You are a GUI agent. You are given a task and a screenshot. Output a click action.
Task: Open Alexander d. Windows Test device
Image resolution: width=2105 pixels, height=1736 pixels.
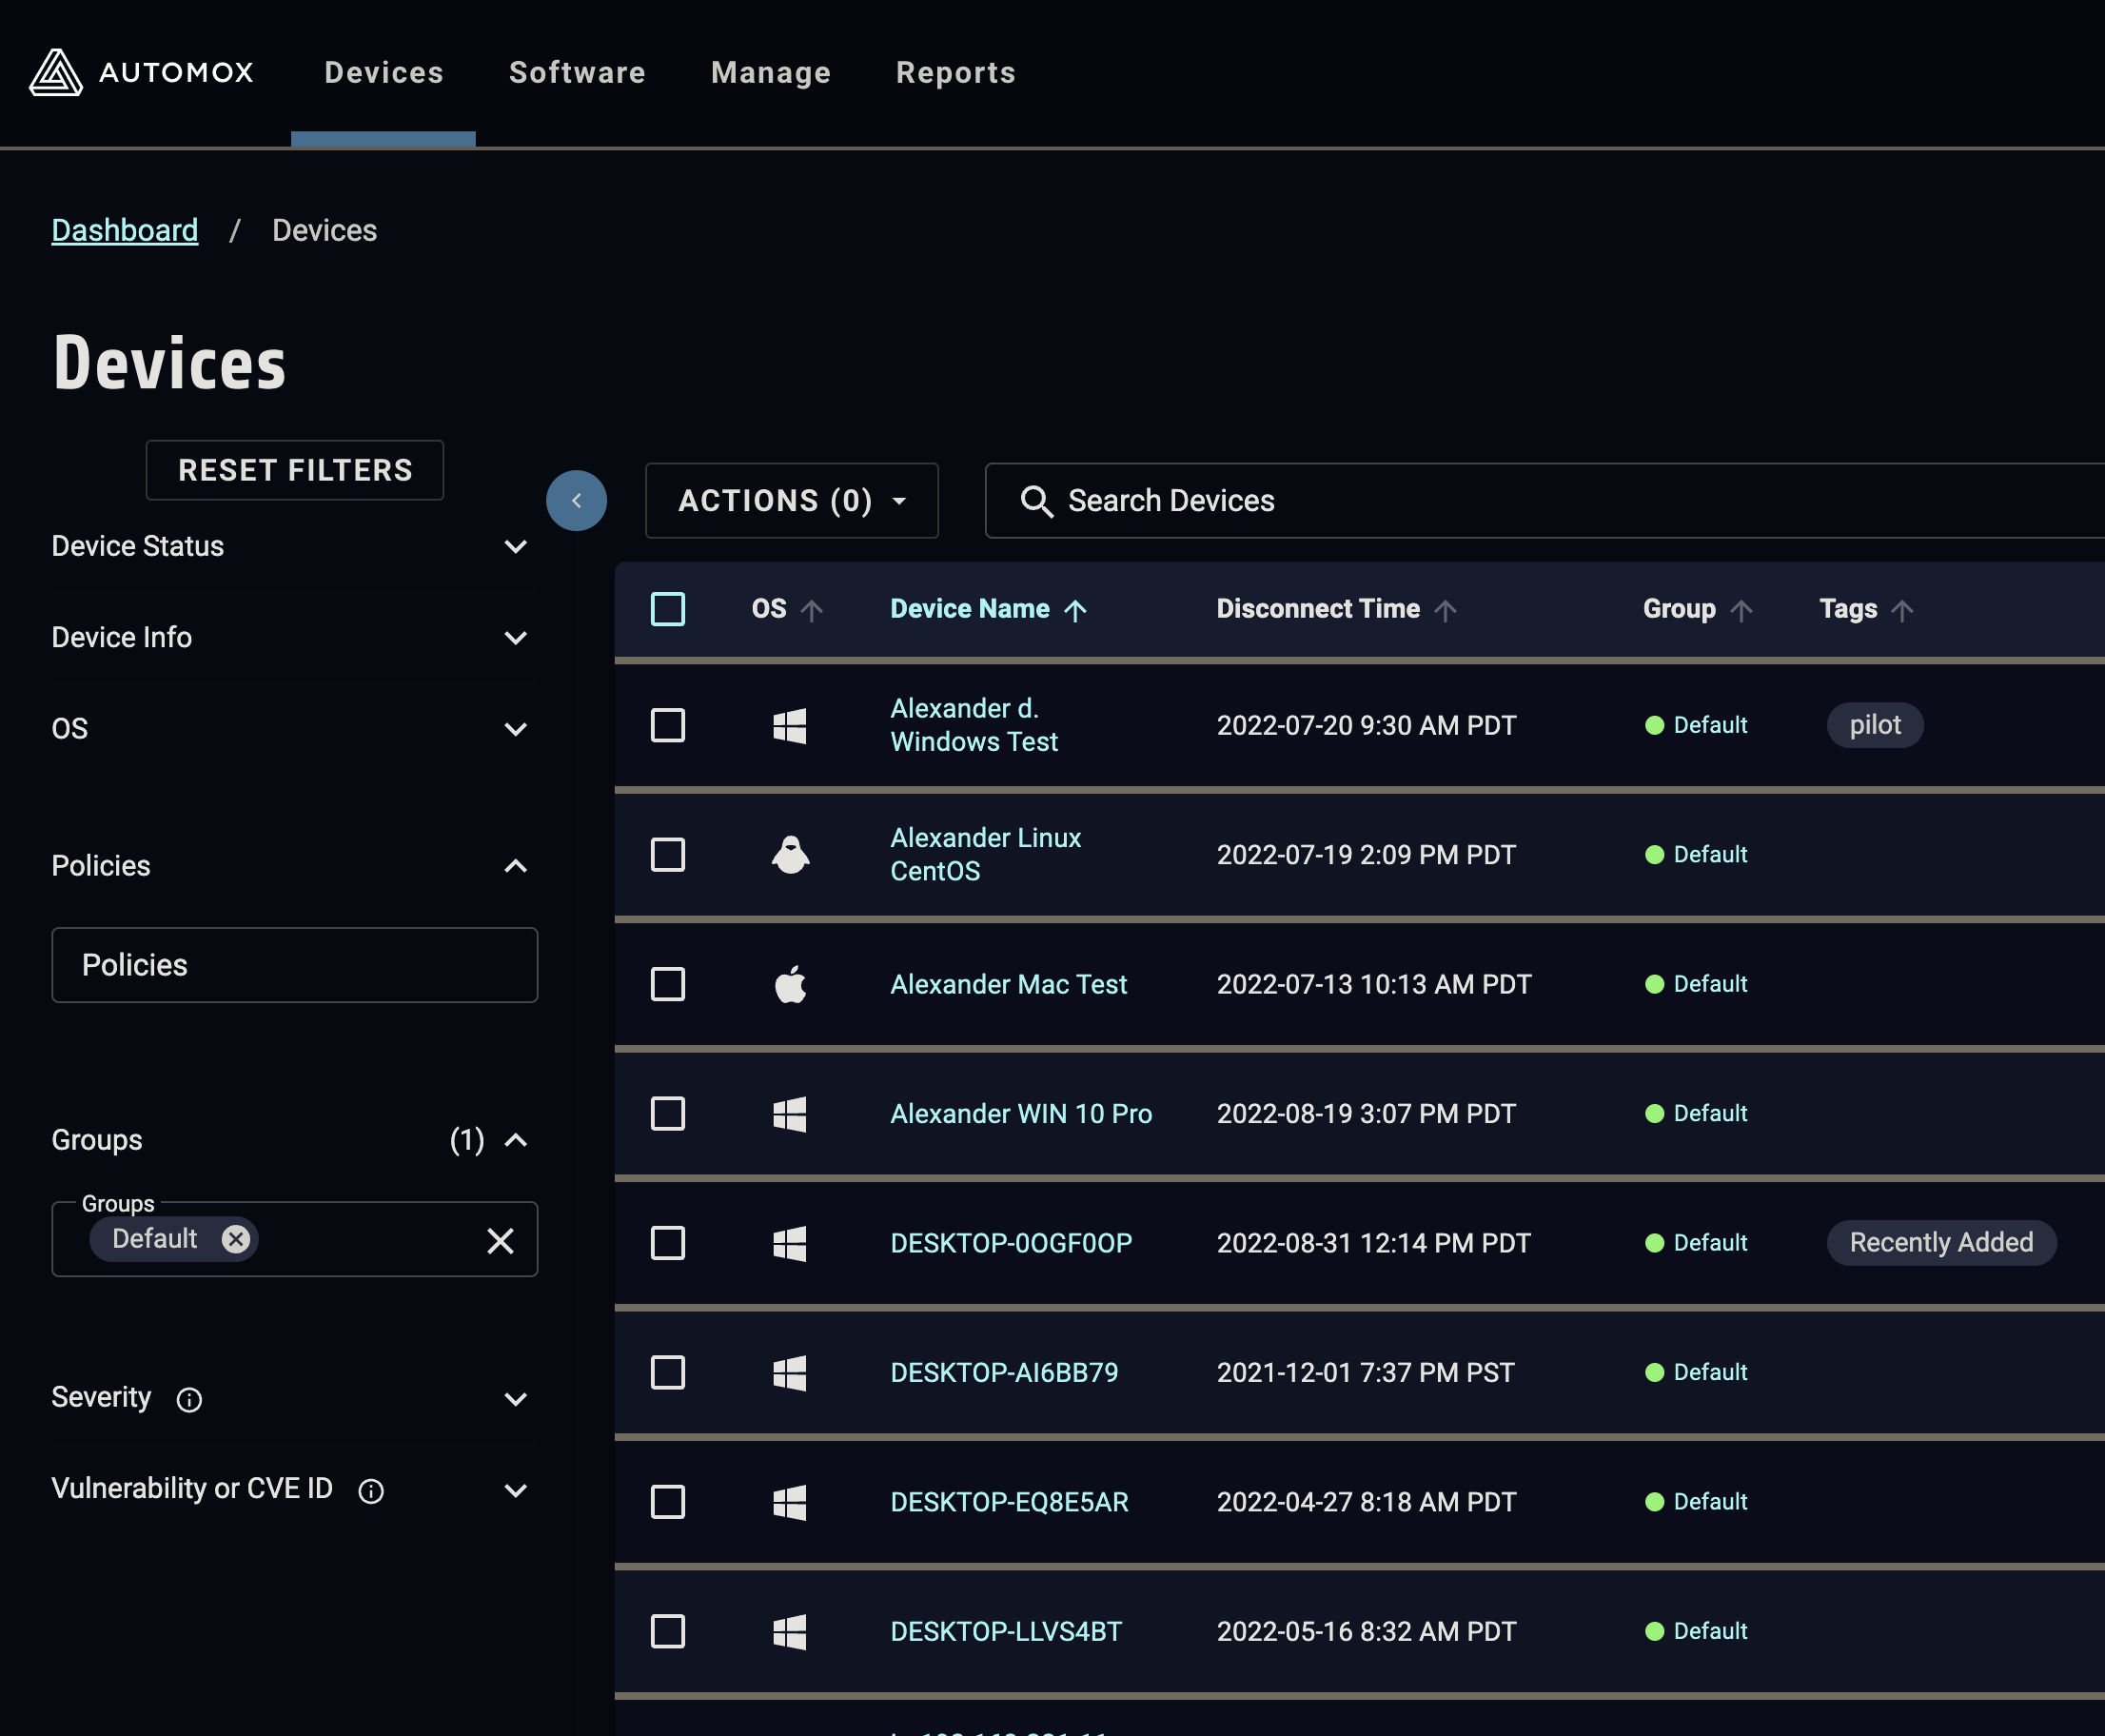pos(974,725)
